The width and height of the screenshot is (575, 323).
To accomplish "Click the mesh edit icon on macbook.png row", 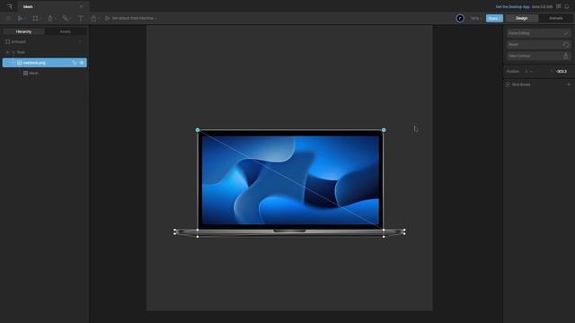I will click(x=75, y=63).
